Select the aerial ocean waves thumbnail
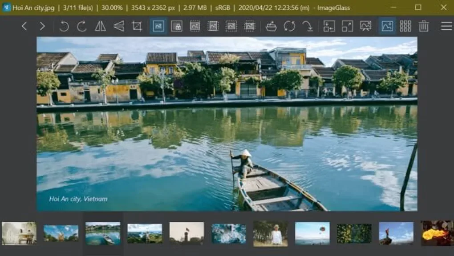Viewport: 454px width, 256px height. click(x=228, y=233)
